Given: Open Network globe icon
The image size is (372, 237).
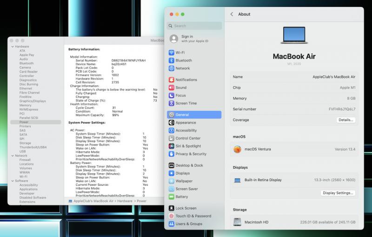Looking at the screenshot, I should click(x=171, y=68).
